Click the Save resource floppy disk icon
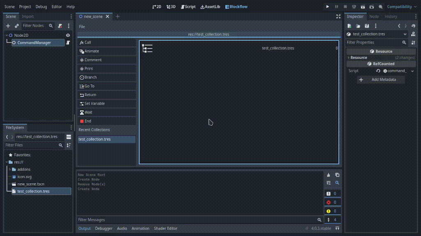 (x=367, y=26)
